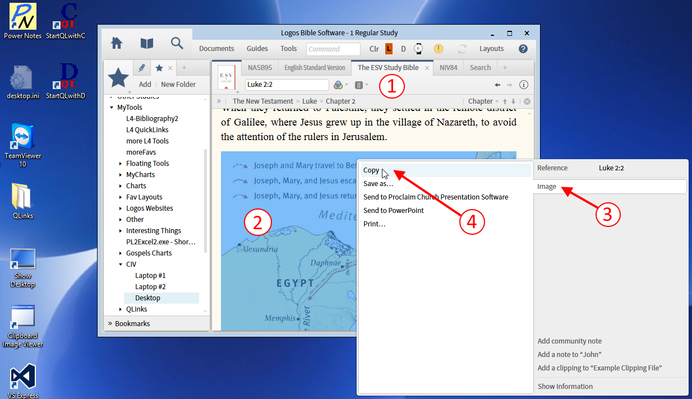Open the Tools menu
The height and width of the screenshot is (399, 692).
(289, 49)
